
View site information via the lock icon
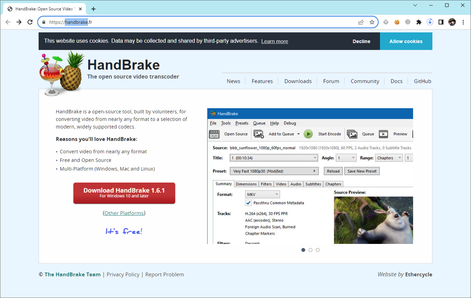tap(44, 22)
